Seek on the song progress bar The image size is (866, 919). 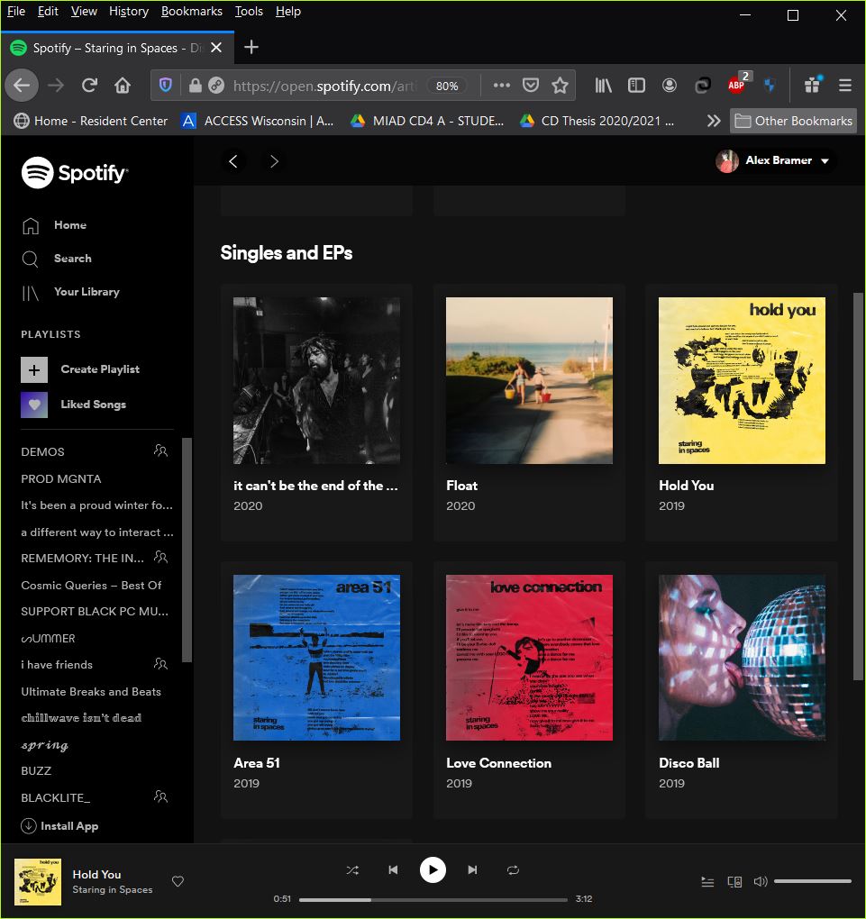pyautogui.click(x=433, y=900)
